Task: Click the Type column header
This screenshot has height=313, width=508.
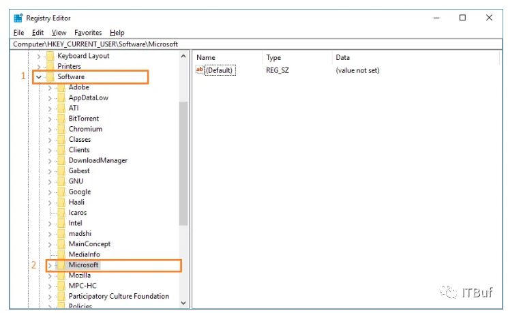Action: click(273, 58)
